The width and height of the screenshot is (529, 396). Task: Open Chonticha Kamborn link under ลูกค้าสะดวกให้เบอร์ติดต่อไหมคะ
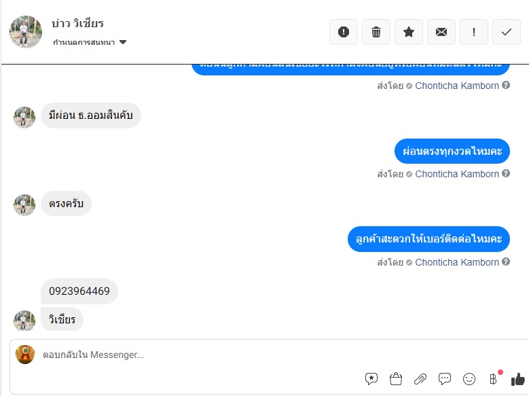(x=457, y=262)
